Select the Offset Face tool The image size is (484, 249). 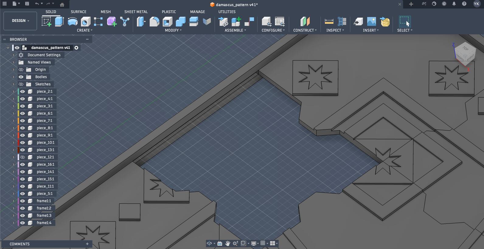click(193, 22)
